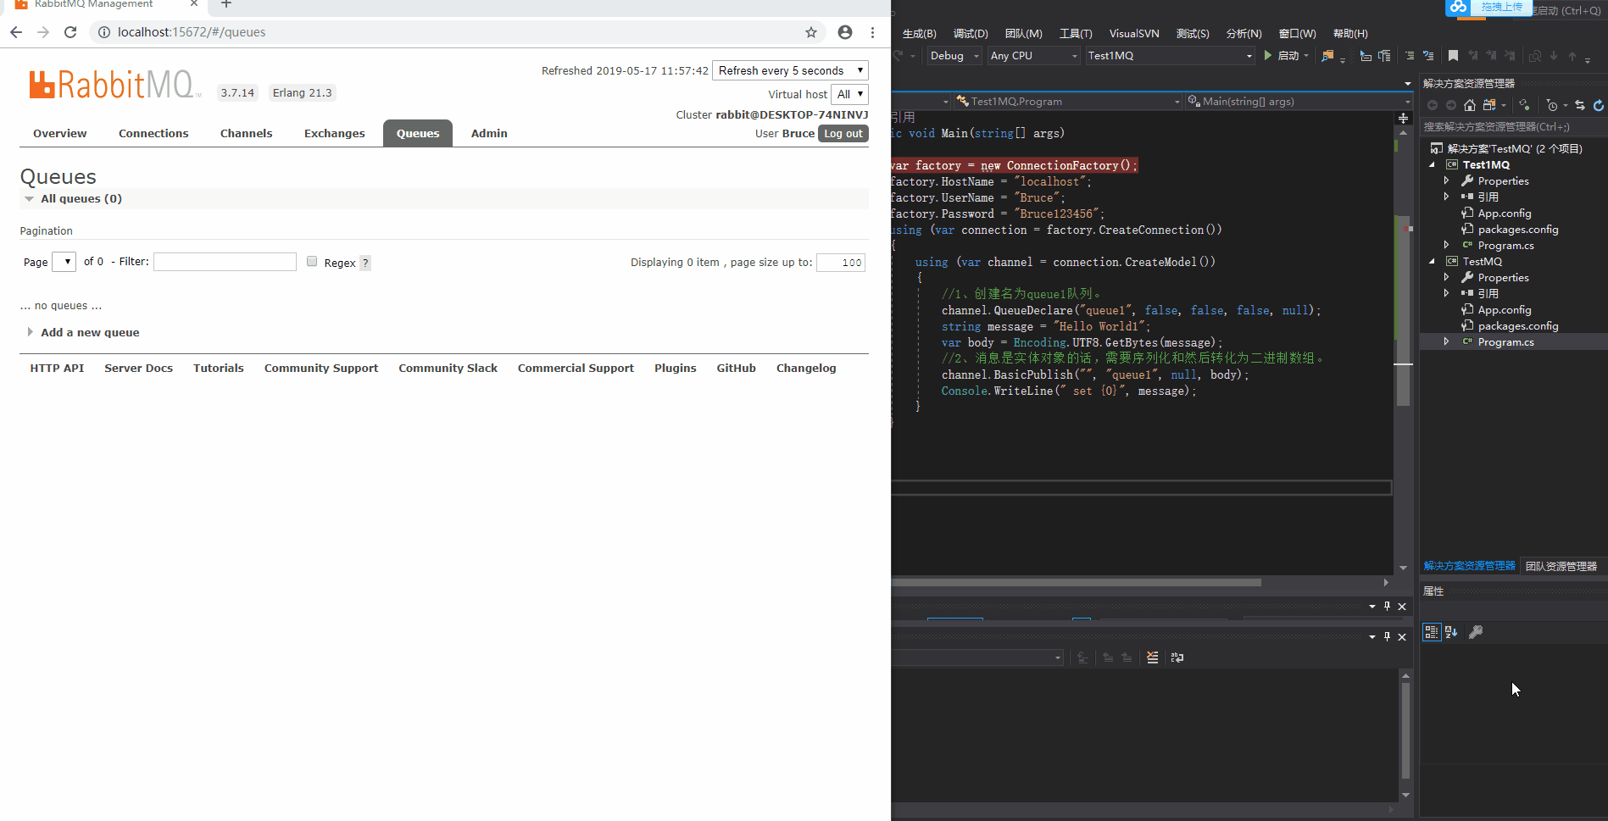
Task: Open a new browser tab
Action: (x=226, y=4)
